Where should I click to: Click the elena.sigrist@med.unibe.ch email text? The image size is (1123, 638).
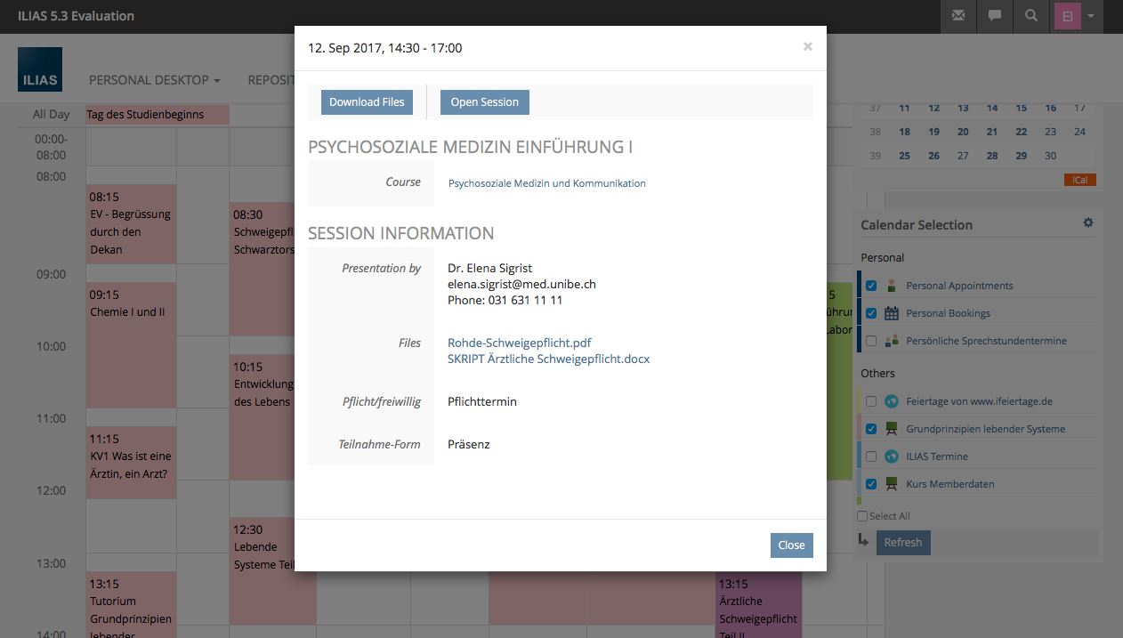click(x=521, y=284)
